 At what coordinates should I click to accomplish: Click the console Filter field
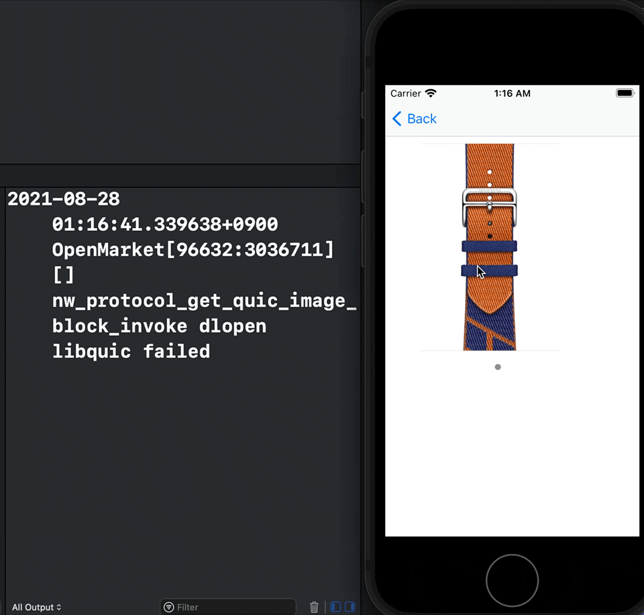click(228, 607)
